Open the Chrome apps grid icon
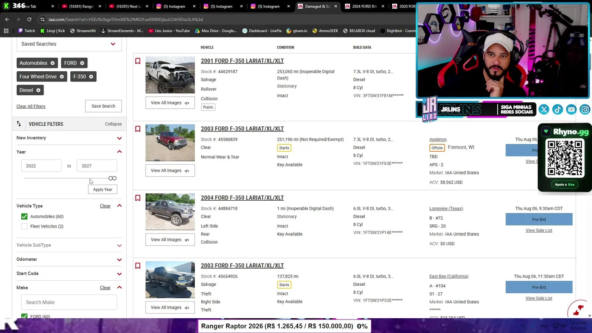This screenshot has width=592, height=333. point(6,31)
